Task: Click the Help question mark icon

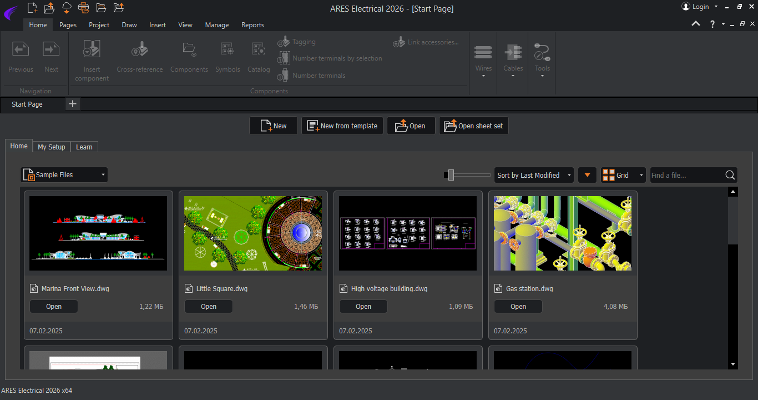Action: (712, 24)
